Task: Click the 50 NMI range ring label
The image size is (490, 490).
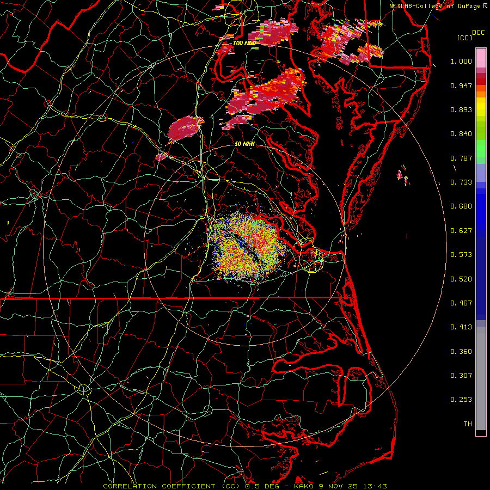Action: 244,144
